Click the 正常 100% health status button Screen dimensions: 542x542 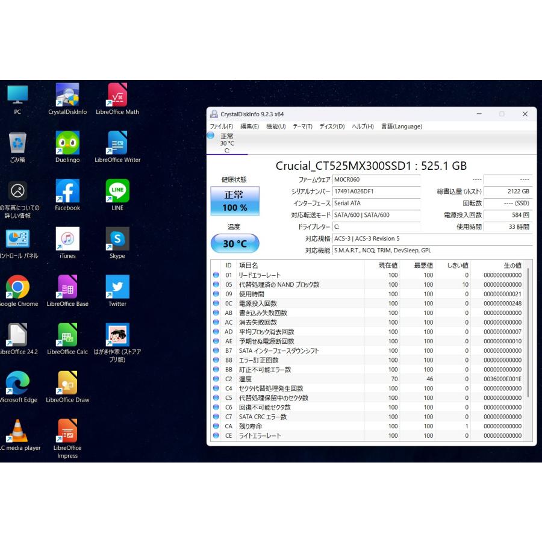point(235,201)
